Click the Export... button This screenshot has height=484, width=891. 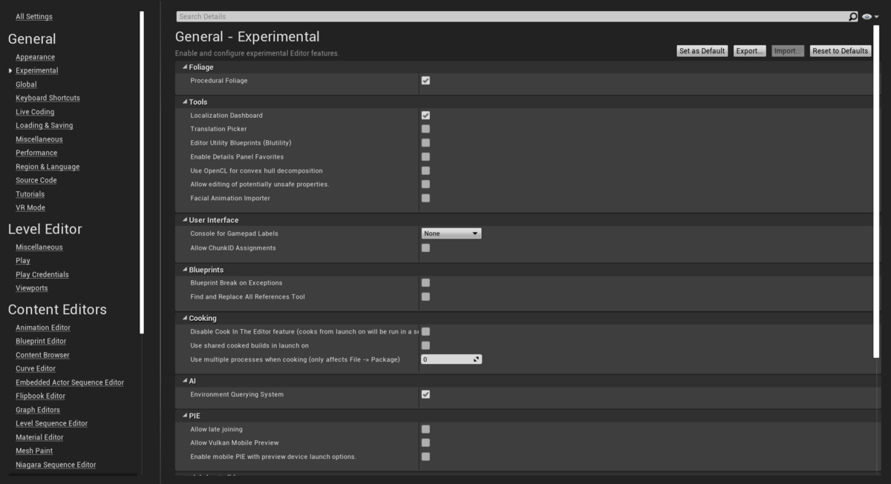[x=749, y=51]
